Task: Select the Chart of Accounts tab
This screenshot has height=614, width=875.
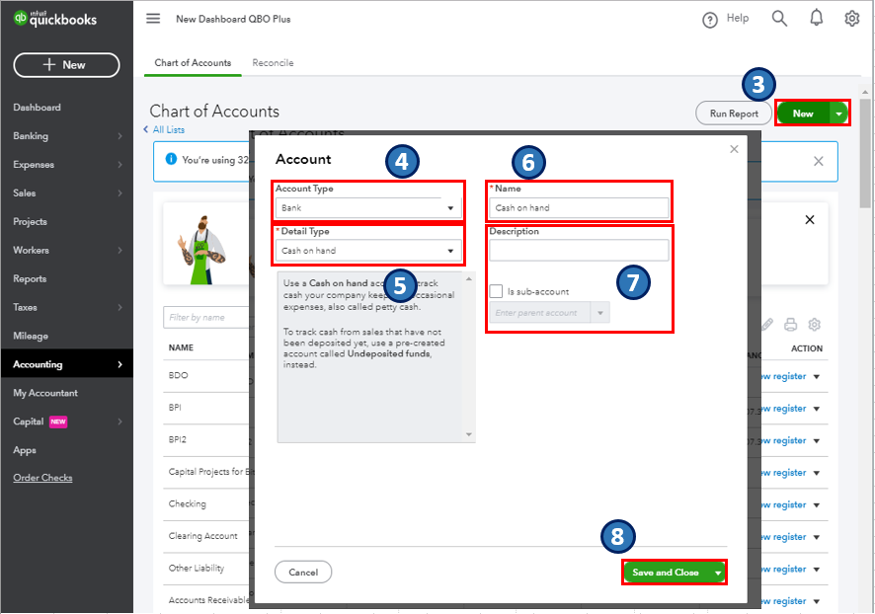Action: pos(193,63)
